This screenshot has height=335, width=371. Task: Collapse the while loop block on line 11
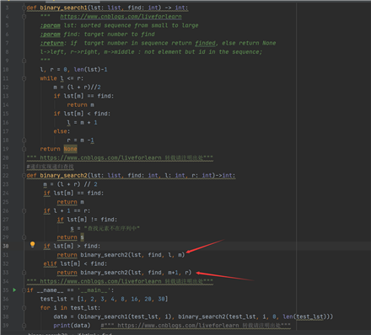[x=24, y=78]
